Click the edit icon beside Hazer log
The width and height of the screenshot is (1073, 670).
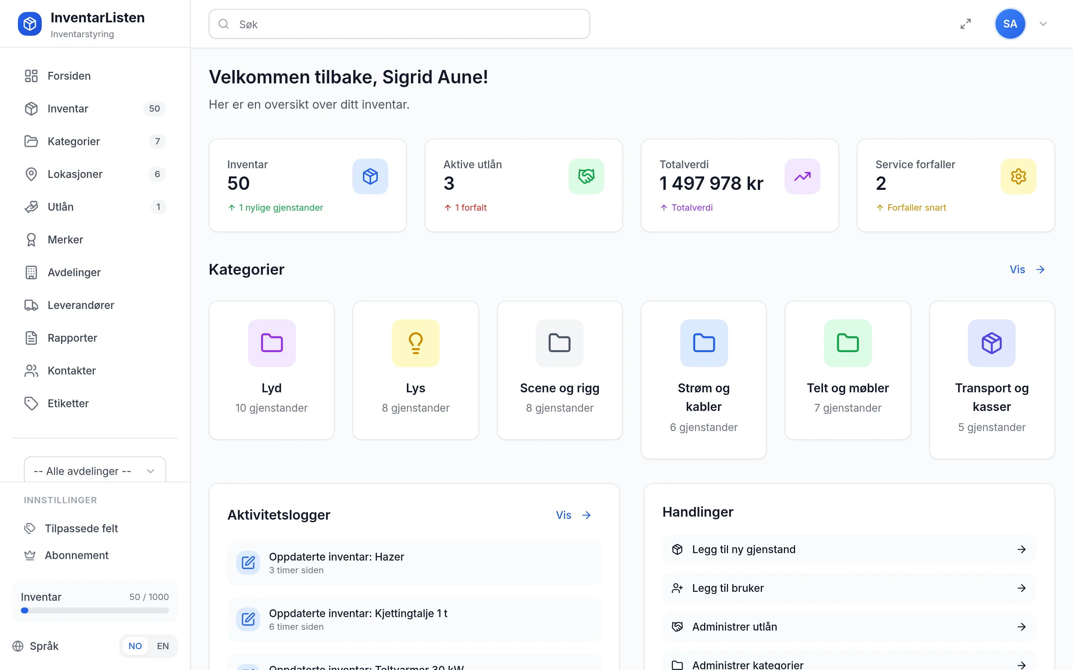coord(248,563)
